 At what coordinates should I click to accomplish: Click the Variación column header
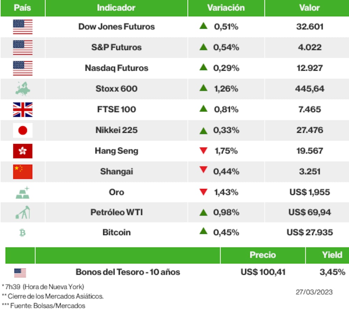tap(226, 8)
